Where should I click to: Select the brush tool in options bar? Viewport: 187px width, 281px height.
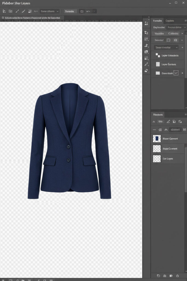[17, 11]
